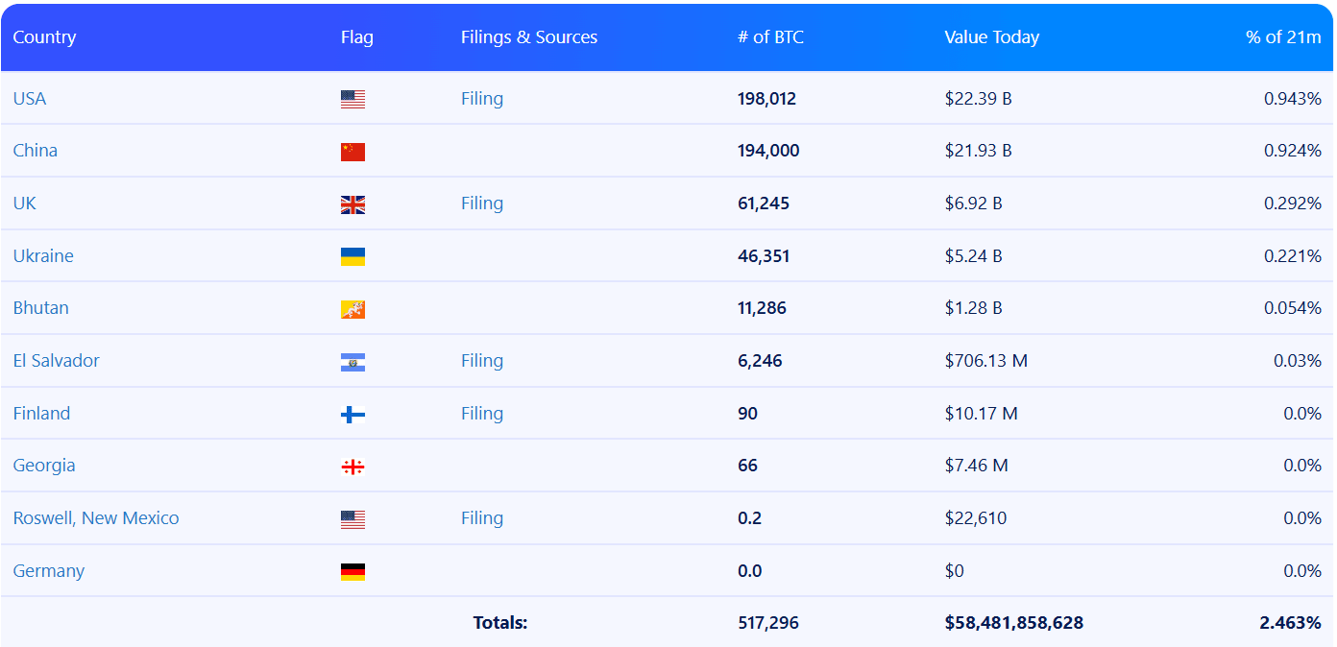Open the Georgia country link
The height and width of the screenshot is (647, 1337).
coord(44,466)
